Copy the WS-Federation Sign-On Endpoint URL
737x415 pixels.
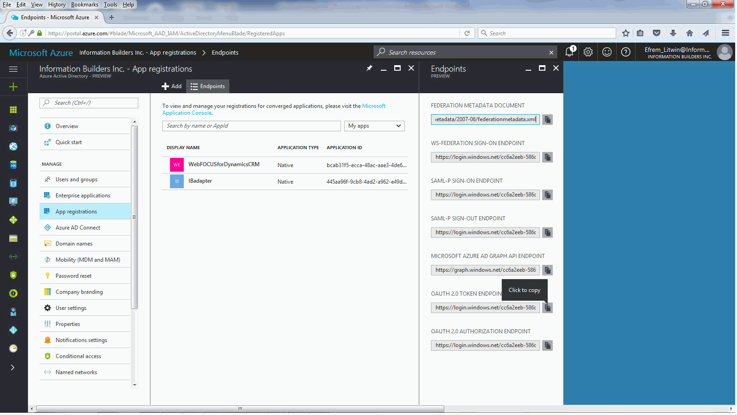click(547, 157)
